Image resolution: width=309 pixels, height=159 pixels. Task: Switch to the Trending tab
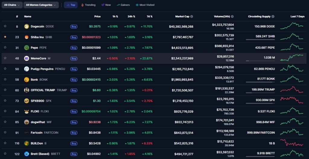click(88, 5)
